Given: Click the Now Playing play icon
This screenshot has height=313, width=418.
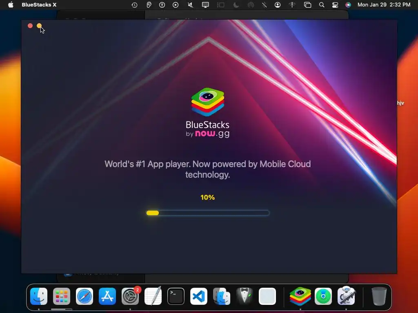Looking at the screenshot, I should point(176,5).
